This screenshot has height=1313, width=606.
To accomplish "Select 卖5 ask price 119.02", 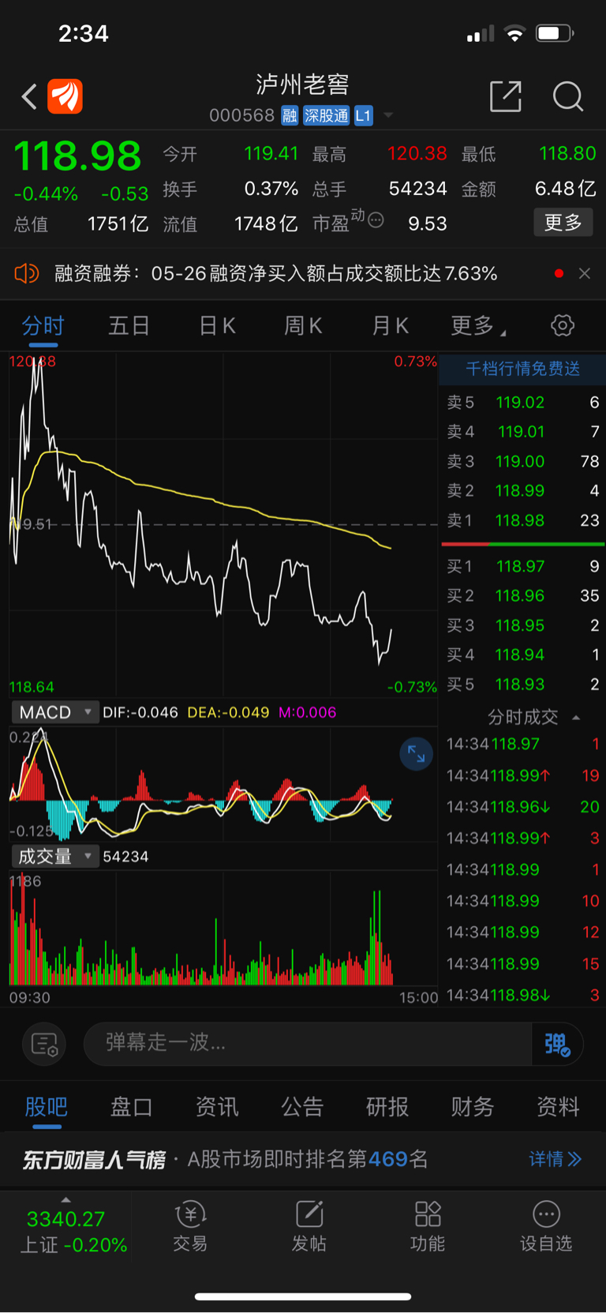I will [x=522, y=403].
